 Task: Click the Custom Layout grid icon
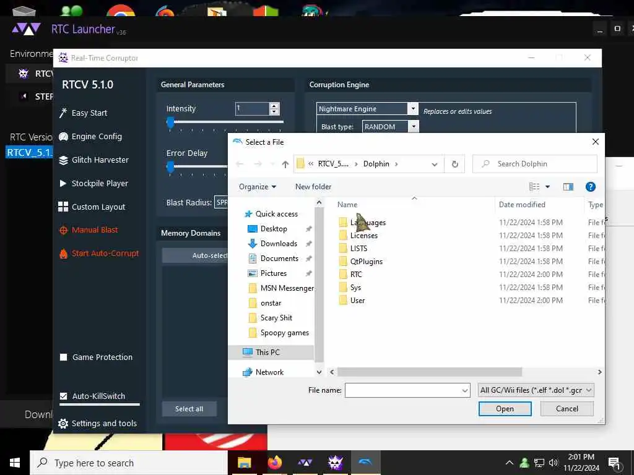(x=63, y=207)
